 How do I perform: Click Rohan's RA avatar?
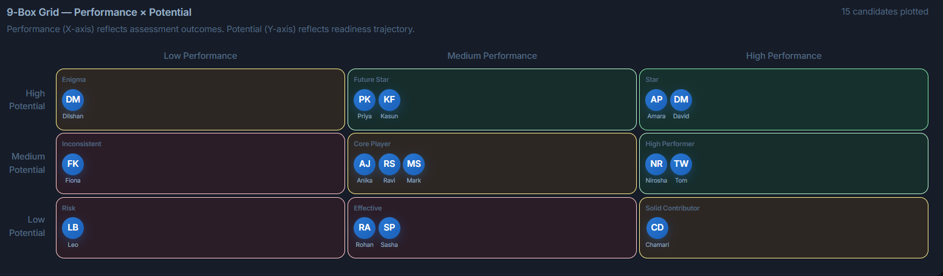point(365,228)
